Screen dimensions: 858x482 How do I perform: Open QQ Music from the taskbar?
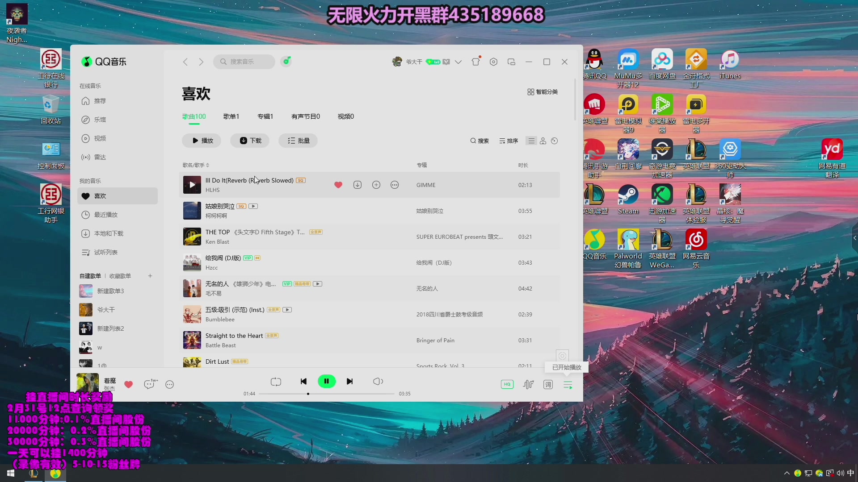click(x=55, y=473)
